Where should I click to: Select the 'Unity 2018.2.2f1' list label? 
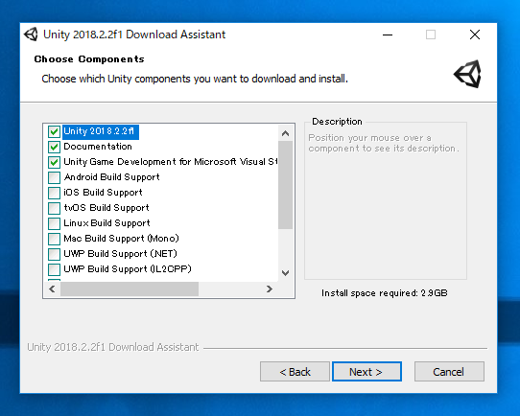coord(101,131)
